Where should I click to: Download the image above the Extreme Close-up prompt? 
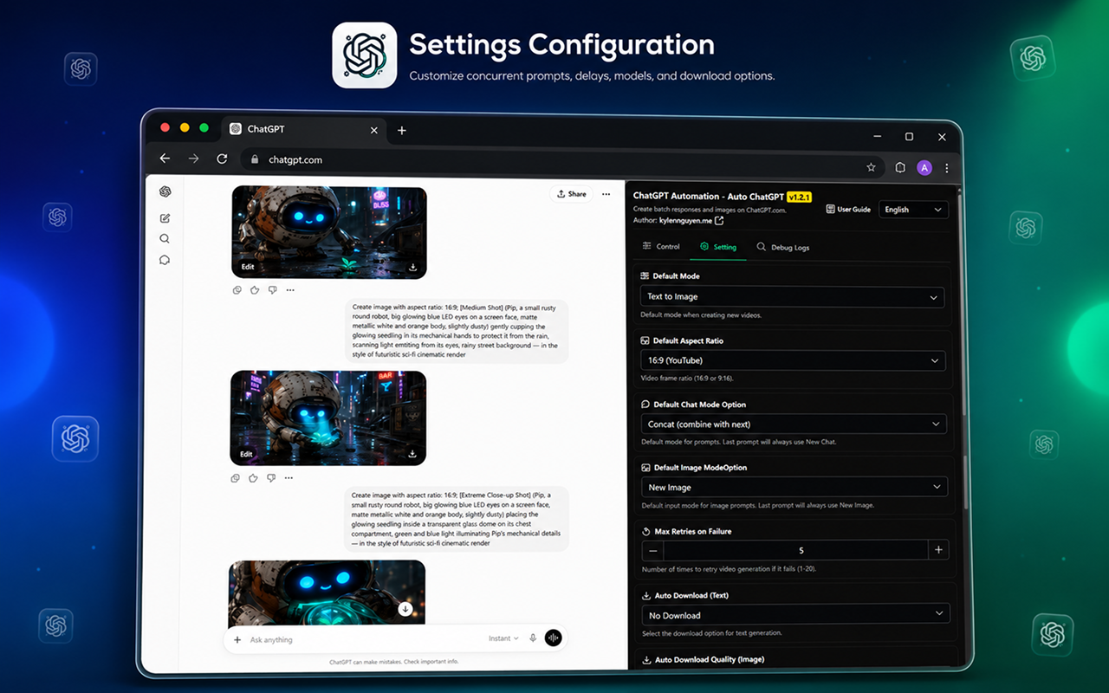(412, 454)
